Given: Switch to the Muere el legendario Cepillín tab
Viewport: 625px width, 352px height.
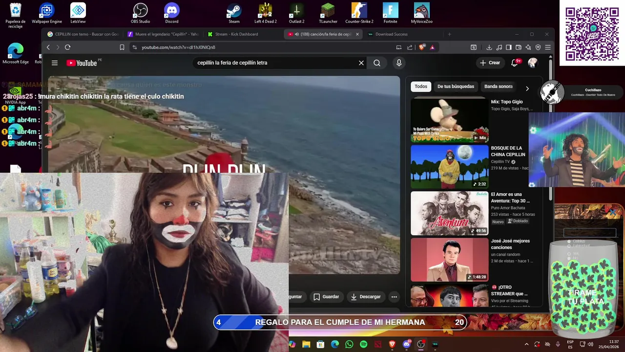Looking at the screenshot, I should click(163, 34).
